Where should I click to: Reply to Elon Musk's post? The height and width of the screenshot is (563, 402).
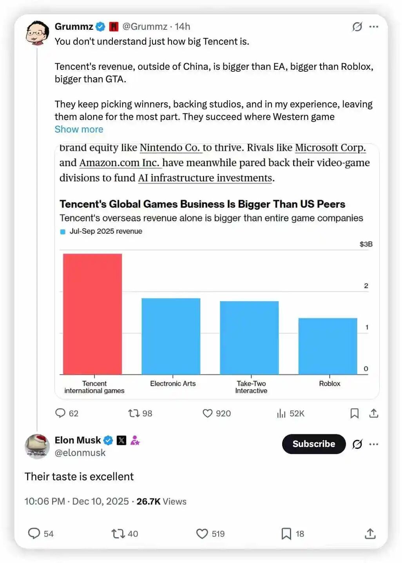point(34,534)
